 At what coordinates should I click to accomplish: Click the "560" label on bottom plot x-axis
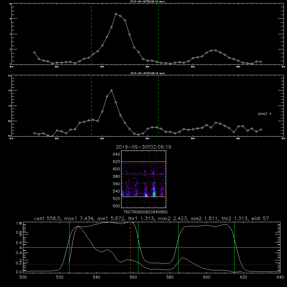(133, 277)
